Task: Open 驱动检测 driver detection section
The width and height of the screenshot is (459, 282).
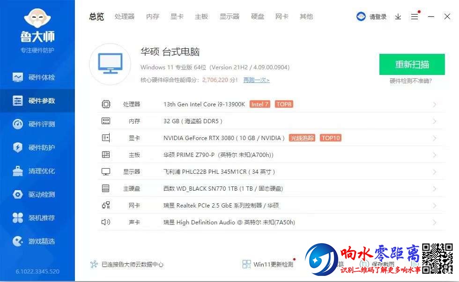Action: 37,194
